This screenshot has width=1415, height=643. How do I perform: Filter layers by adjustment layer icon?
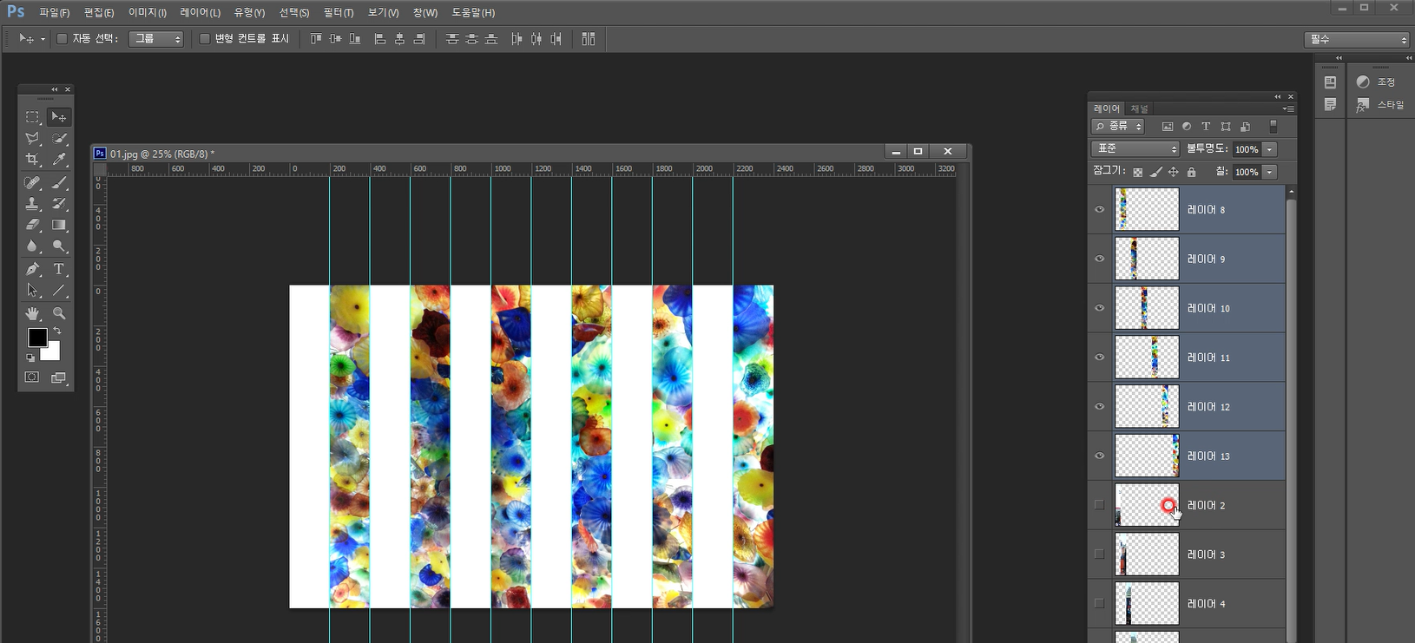[1187, 127]
